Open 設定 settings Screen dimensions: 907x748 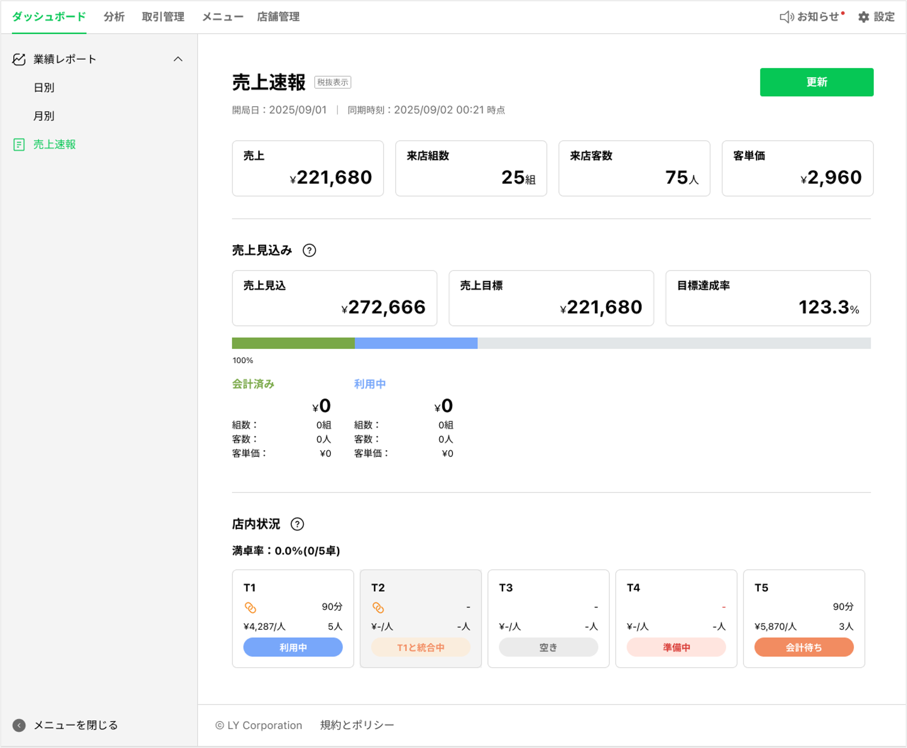[876, 17]
